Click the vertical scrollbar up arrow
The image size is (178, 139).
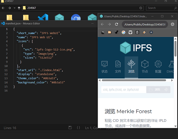(x=175, y=39)
